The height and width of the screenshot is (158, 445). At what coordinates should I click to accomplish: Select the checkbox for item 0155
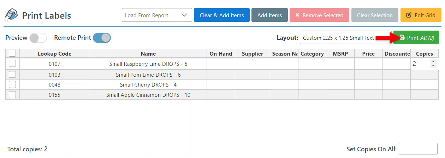pos(12,95)
